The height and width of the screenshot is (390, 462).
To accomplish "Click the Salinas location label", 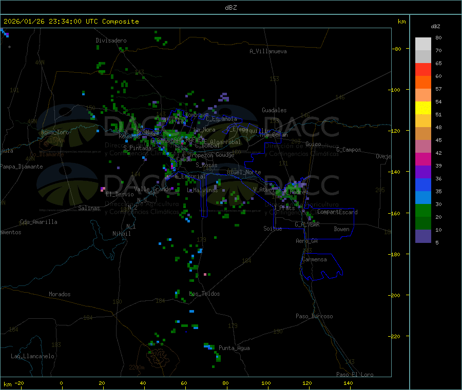I will tap(89, 208).
